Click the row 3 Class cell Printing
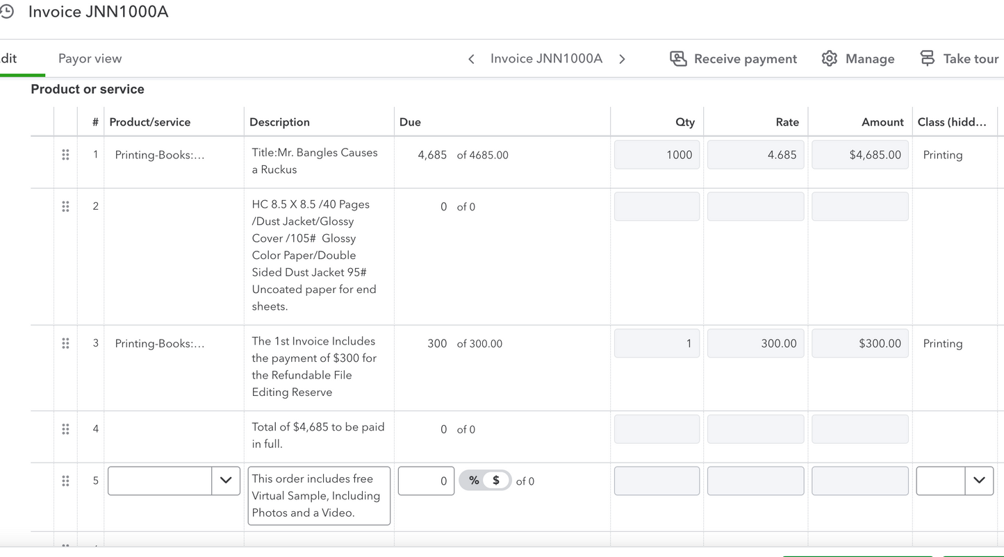The height and width of the screenshot is (557, 1004). click(x=943, y=343)
